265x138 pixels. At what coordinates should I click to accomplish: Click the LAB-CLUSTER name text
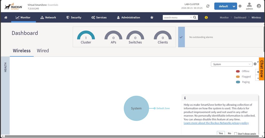pos(192,4)
